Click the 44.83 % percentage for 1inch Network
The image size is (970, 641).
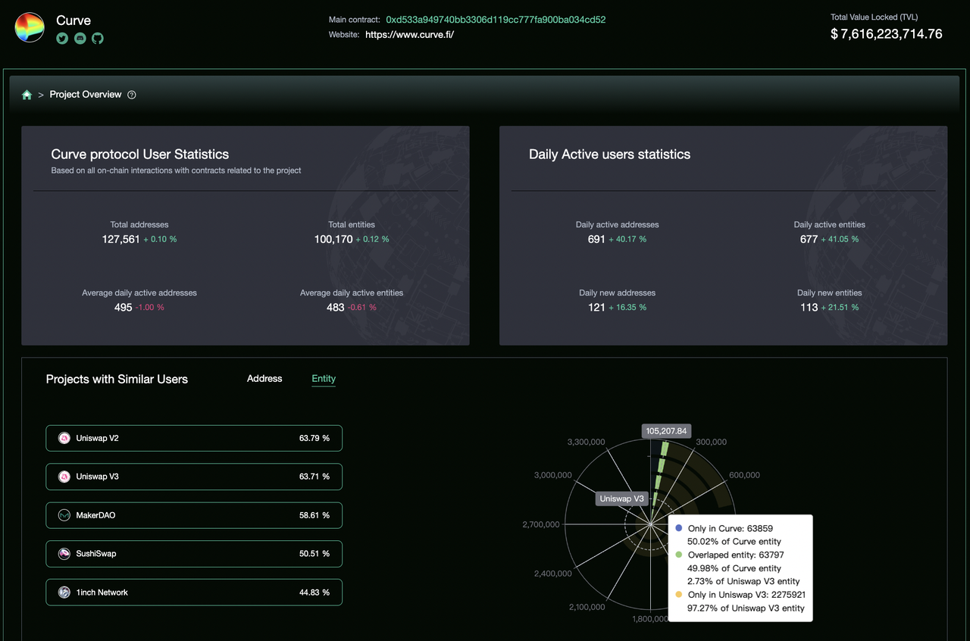[x=314, y=593]
